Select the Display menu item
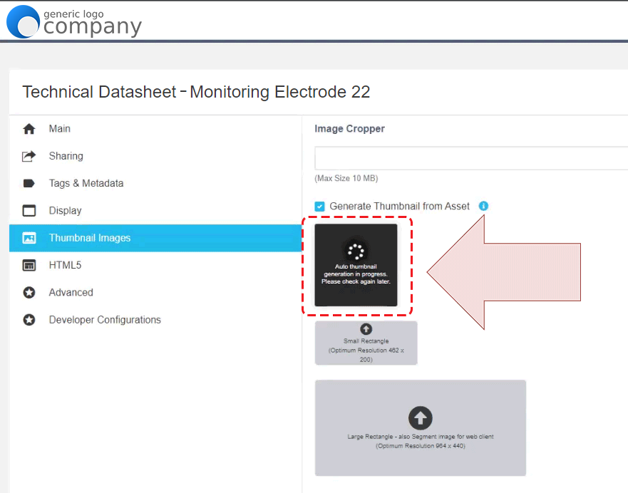 [x=155, y=210]
